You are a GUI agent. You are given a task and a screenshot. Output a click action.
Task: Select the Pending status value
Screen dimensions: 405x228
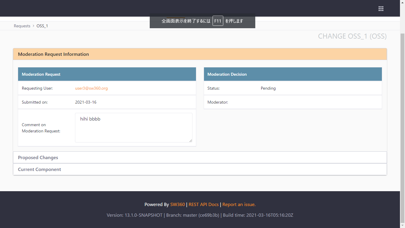pos(268,88)
